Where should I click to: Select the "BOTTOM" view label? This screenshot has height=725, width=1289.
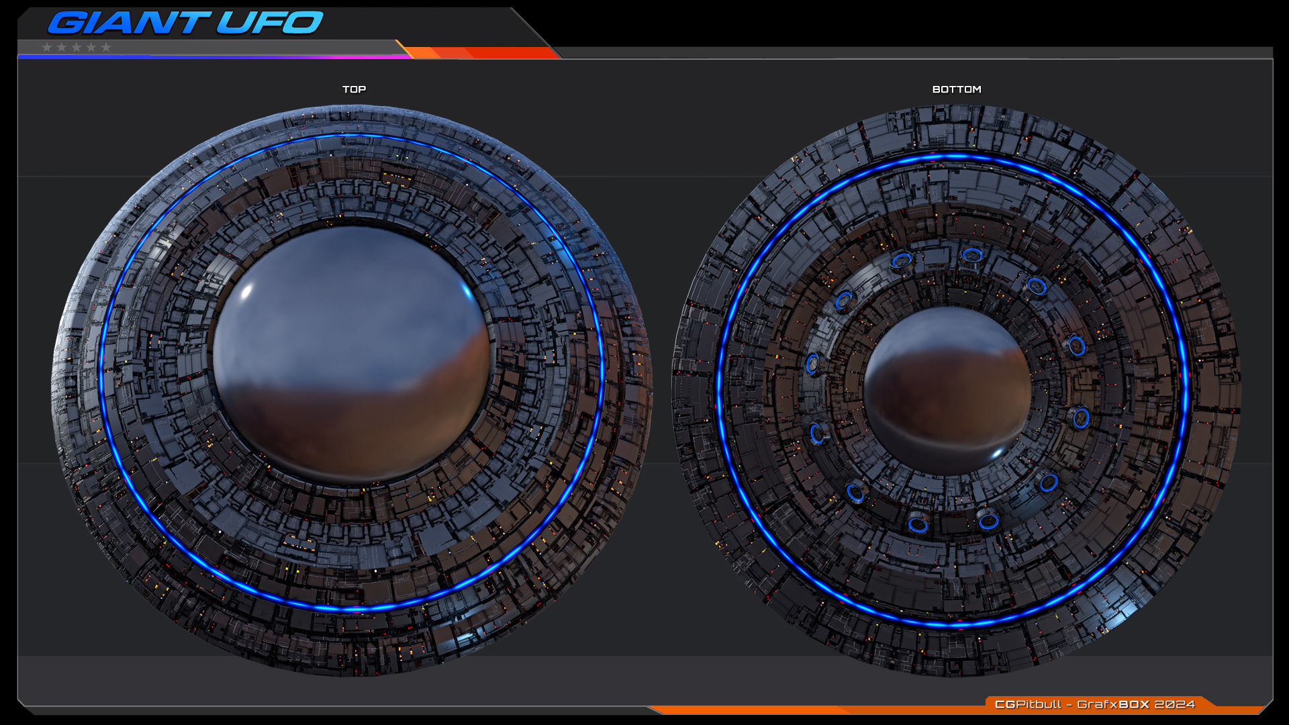click(957, 89)
